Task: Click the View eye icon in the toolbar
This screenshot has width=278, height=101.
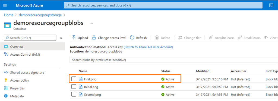Action: [x=266, y=38]
